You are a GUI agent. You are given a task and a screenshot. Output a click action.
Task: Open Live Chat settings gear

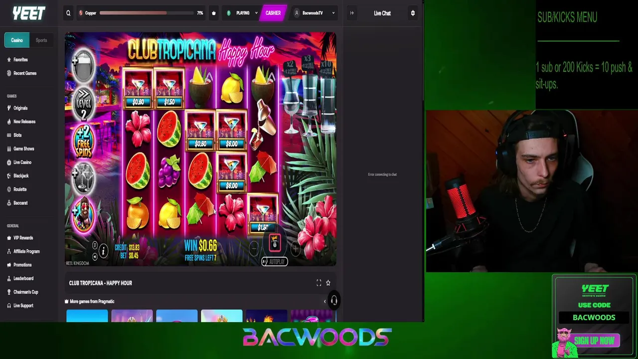point(413,13)
